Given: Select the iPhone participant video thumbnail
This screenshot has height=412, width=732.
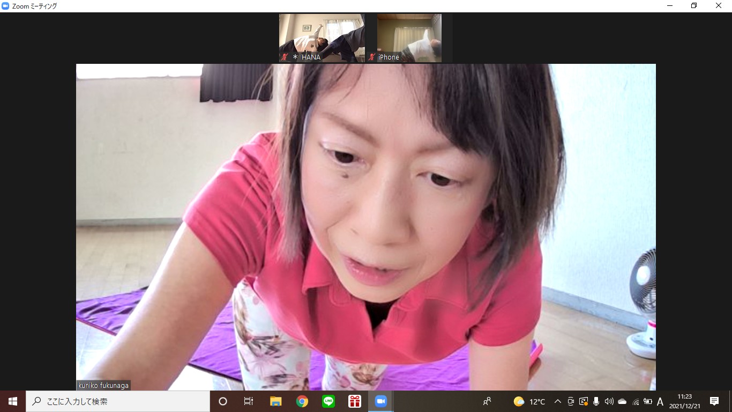Looking at the screenshot, I should tap(409, 38).
